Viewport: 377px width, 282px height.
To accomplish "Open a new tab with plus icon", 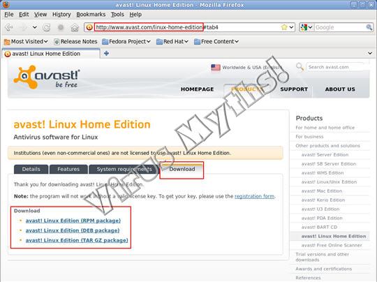I will [106, 53].
